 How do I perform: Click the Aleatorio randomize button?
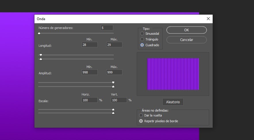click(173, 102)
